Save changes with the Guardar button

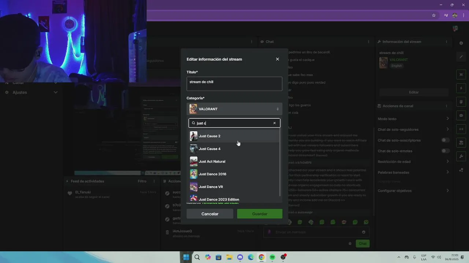(260, 214)
